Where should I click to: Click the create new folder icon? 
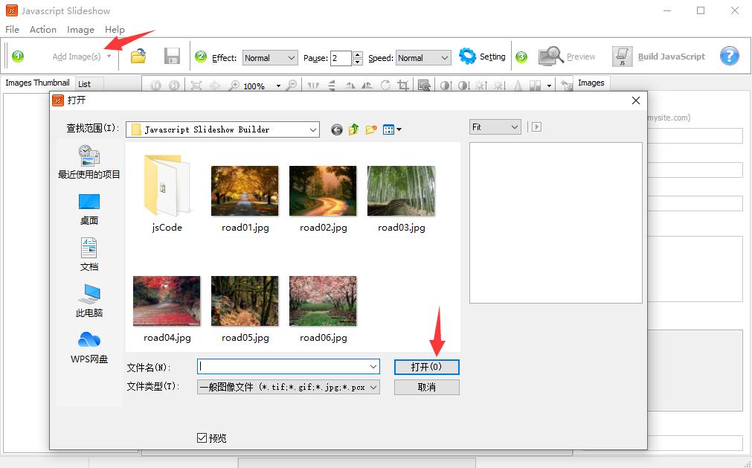tap(370, 129)
